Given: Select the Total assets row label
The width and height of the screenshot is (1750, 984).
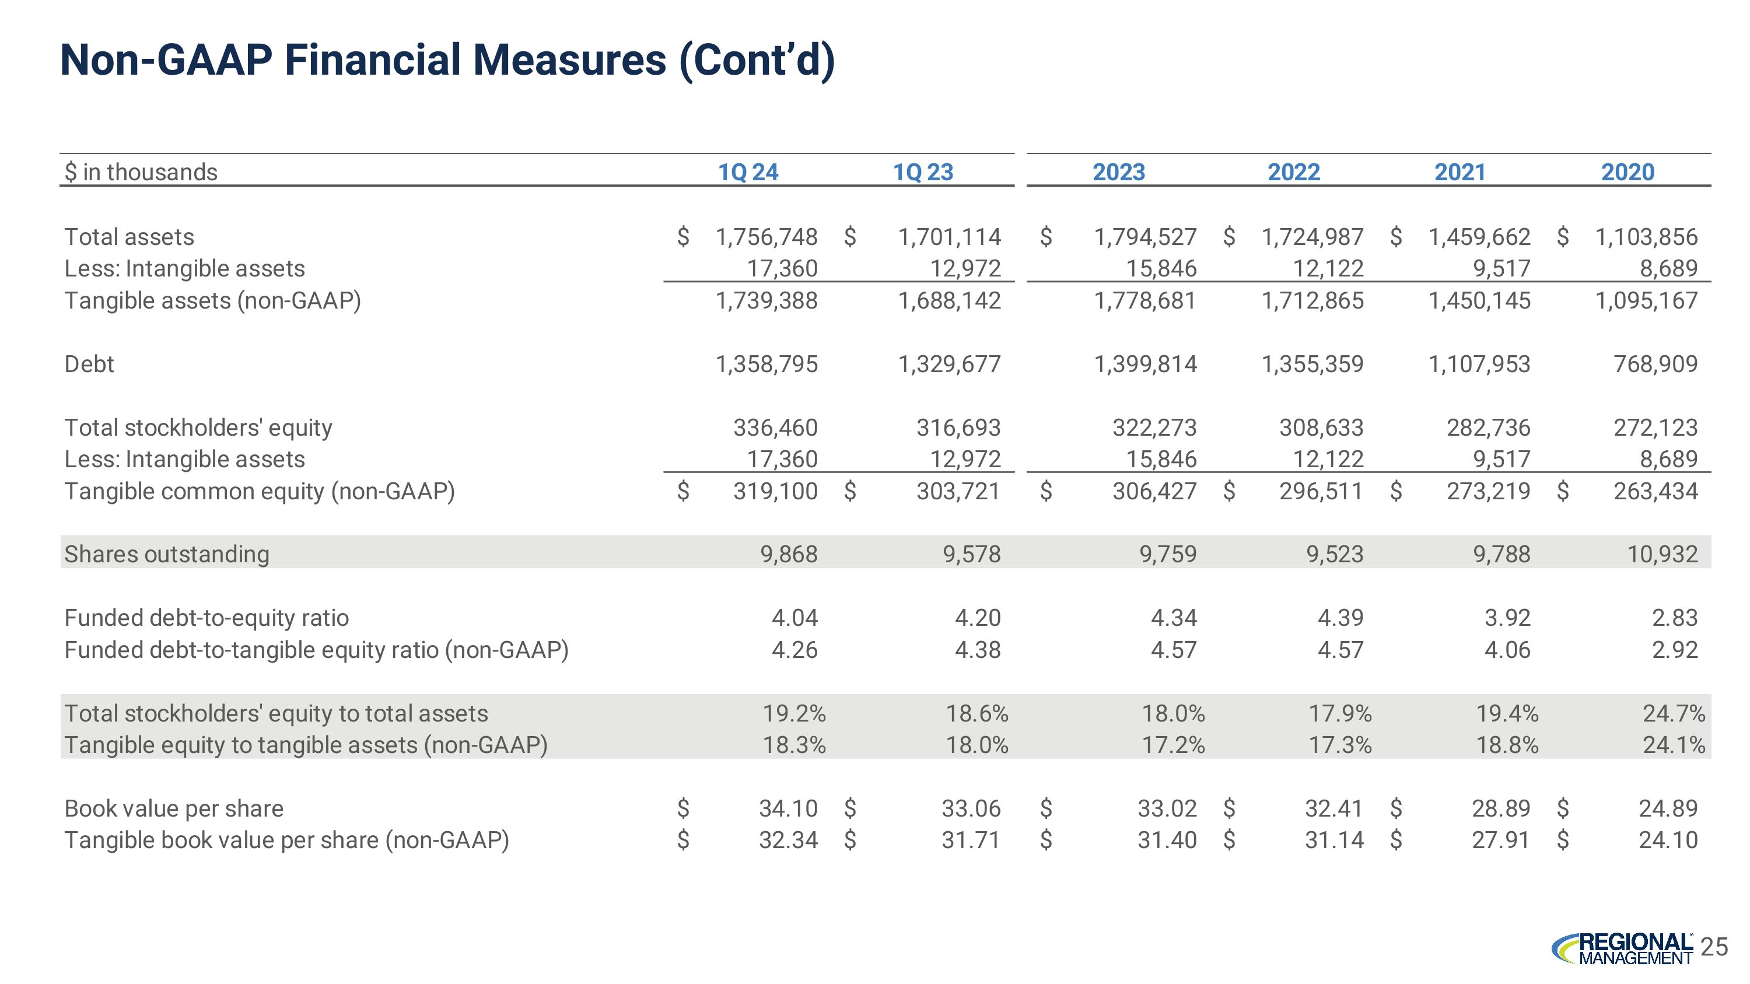Looking at the screenshot, I should pyautogui.click(x=129, y=237).
